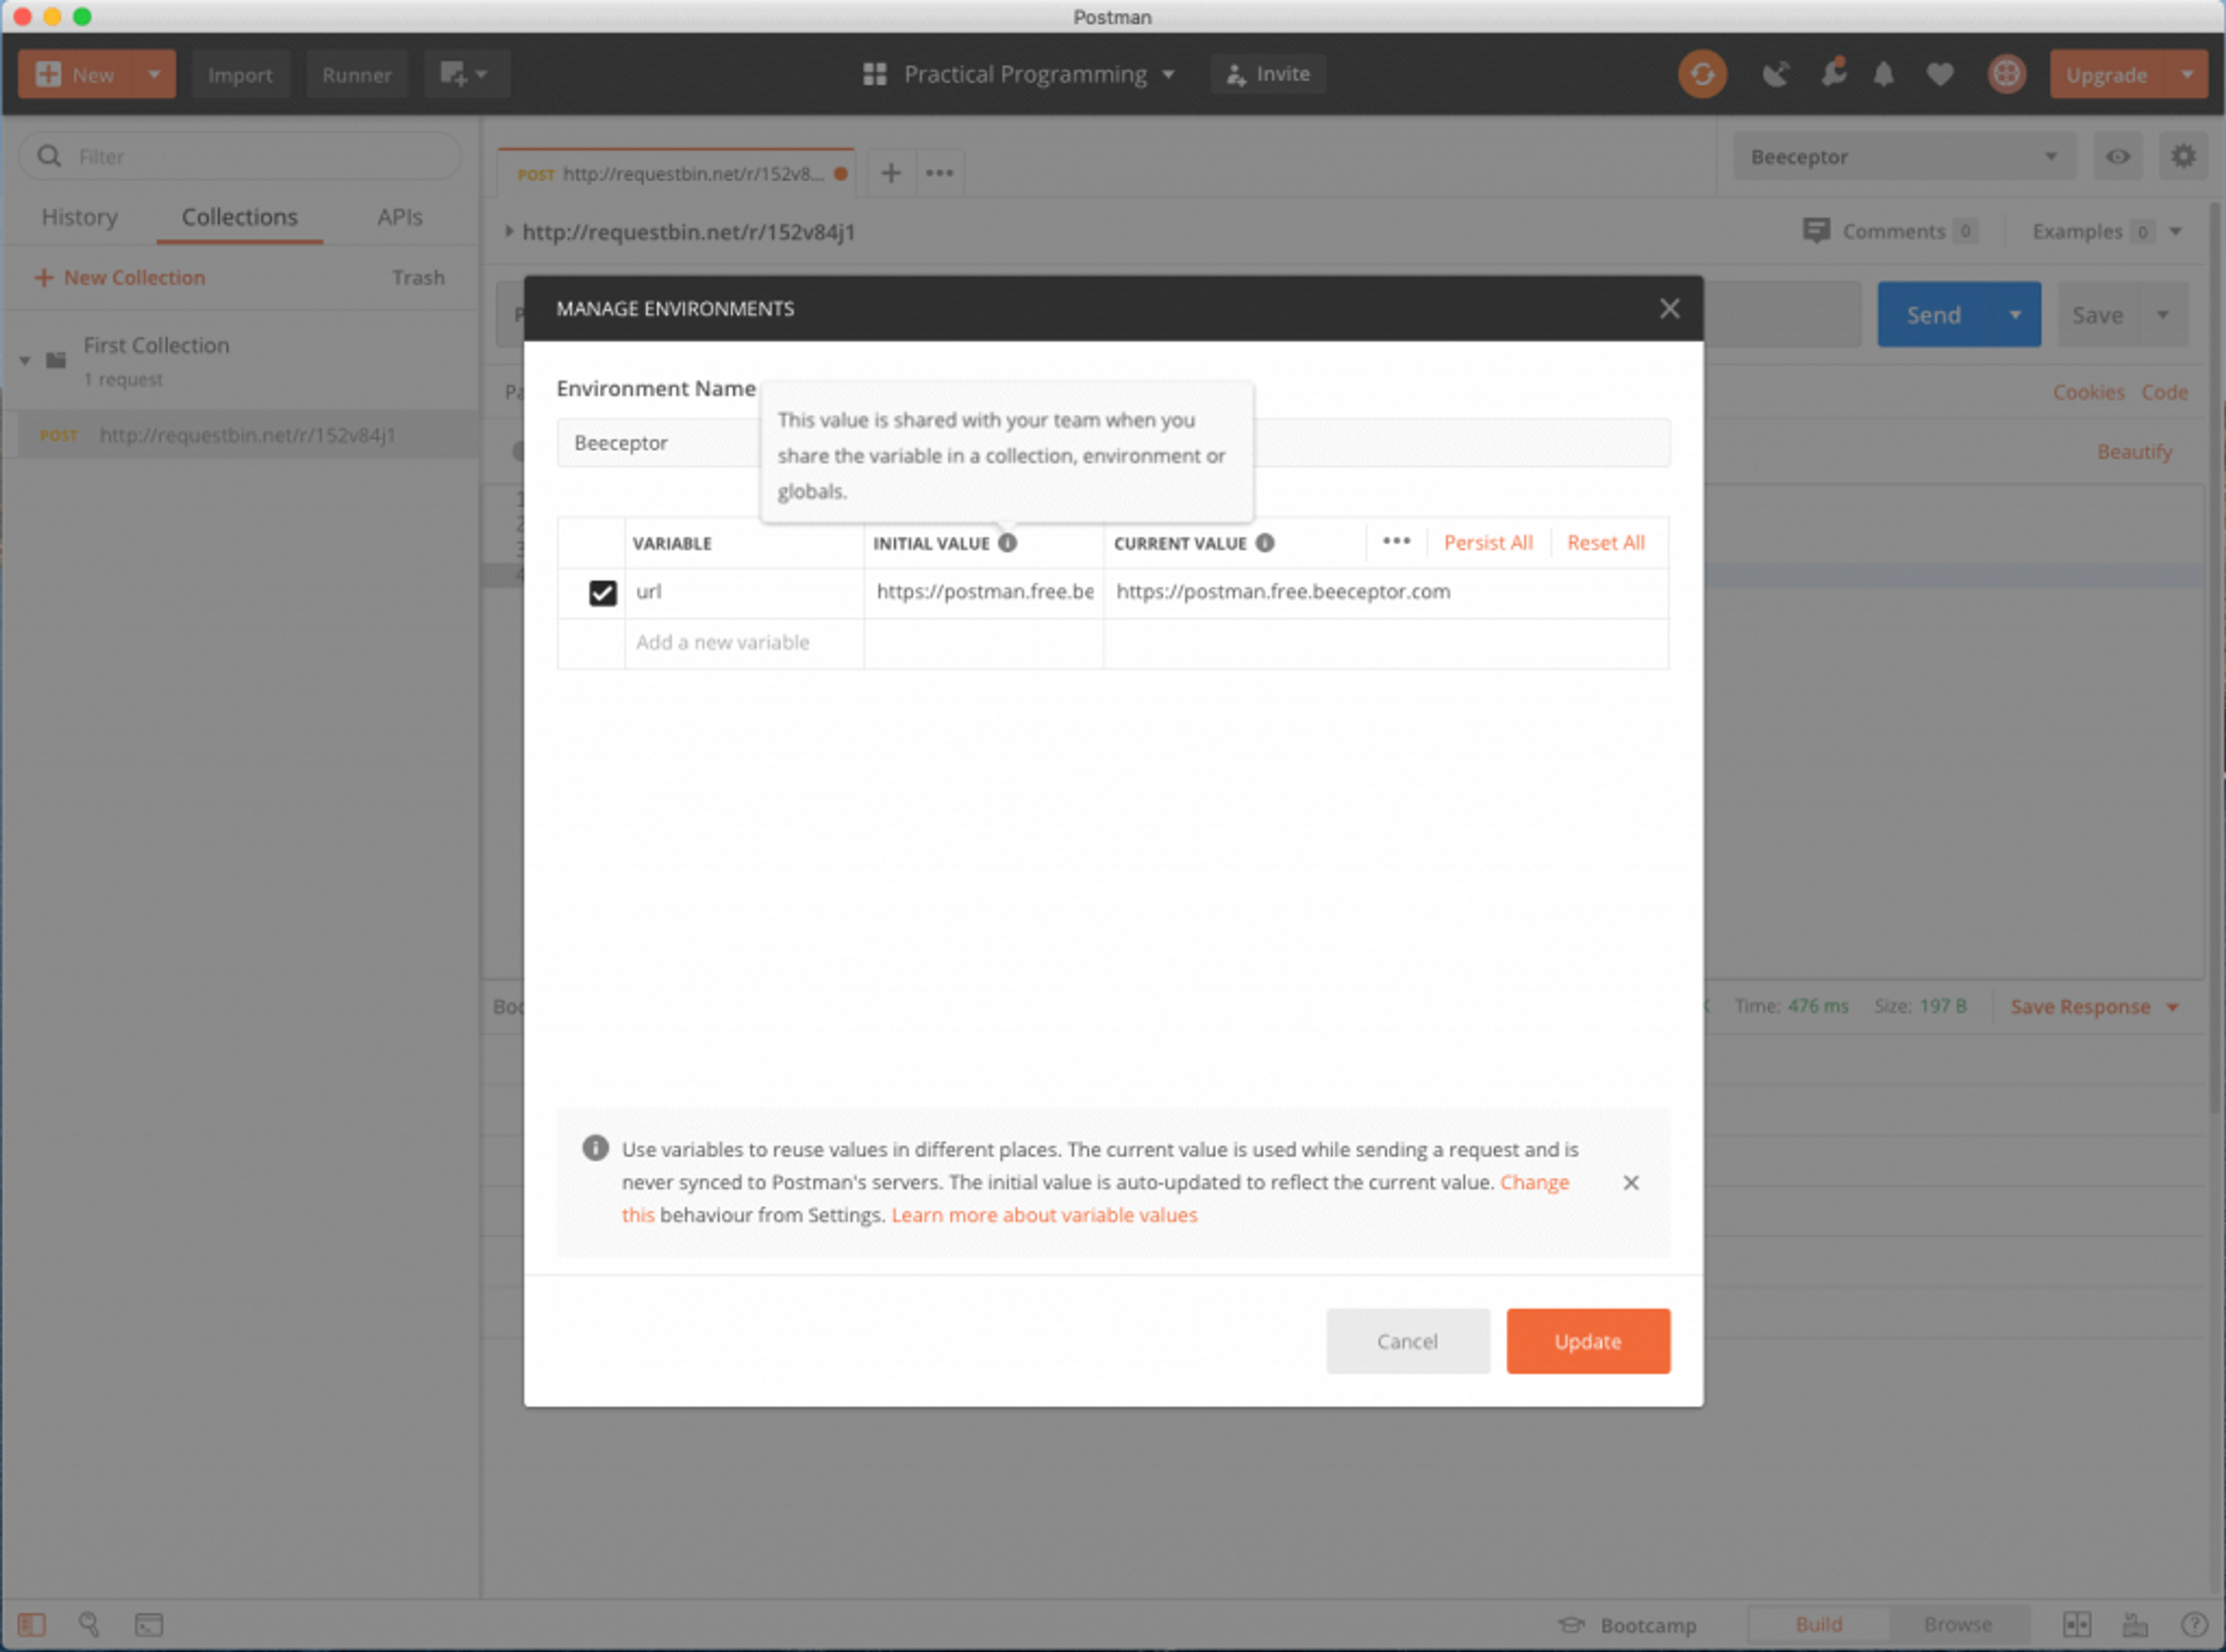Click the Runner button
The width and height of the screenshot is (2226, 1652).
[356, 74]
